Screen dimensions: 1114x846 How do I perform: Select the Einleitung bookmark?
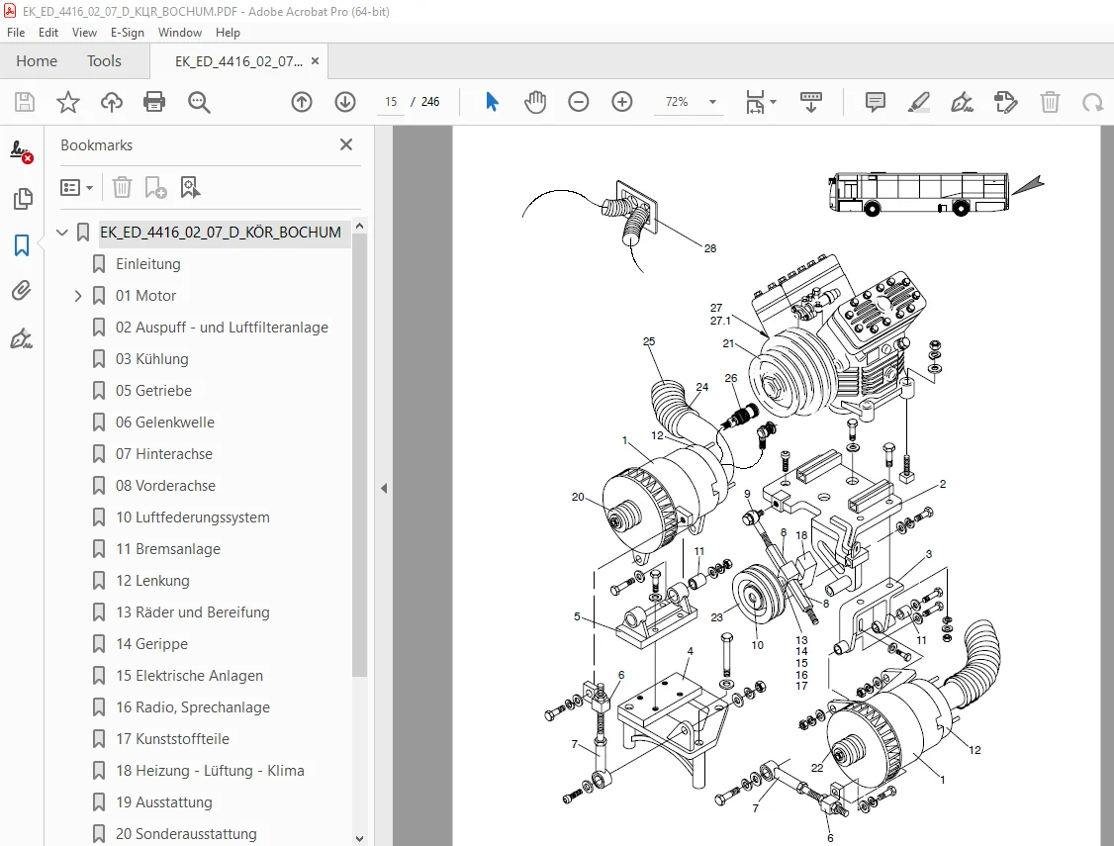(147, 264)
